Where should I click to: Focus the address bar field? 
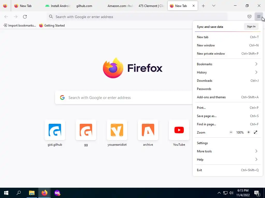[137, 17]
